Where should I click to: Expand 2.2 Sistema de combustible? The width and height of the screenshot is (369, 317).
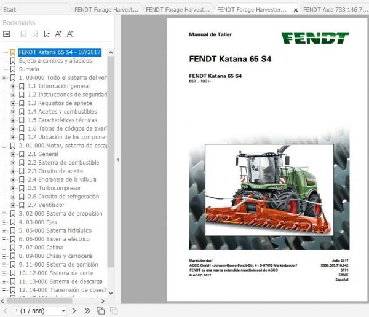tap(13, 163)
